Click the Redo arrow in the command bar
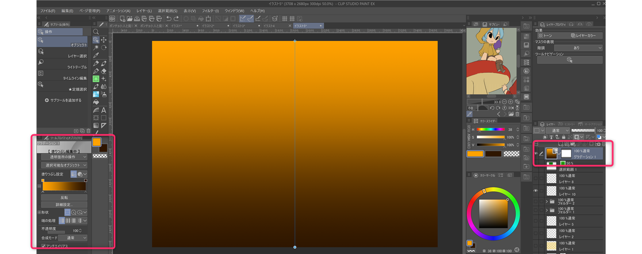 point(176,18)
